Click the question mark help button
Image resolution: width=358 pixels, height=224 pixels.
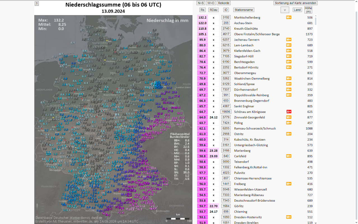click(x=37, y=4)
